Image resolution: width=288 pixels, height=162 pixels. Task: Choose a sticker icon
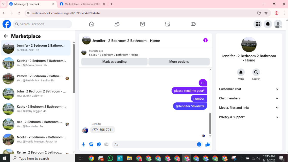(99, 145)
